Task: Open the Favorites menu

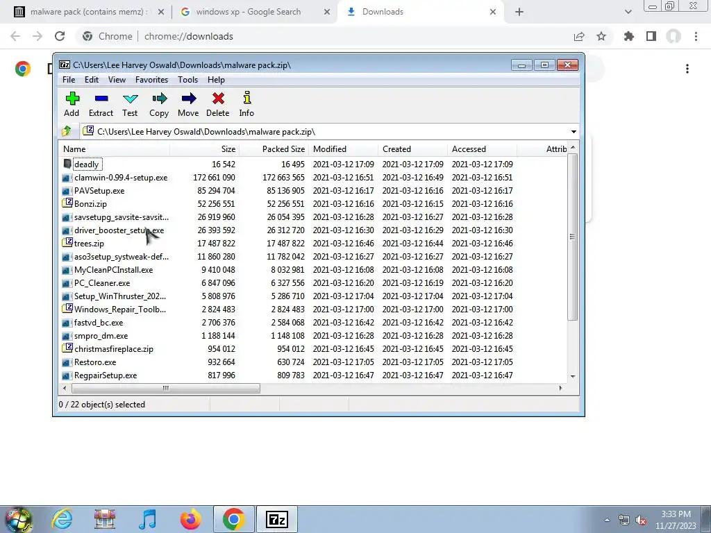Action: click(151, 80)
